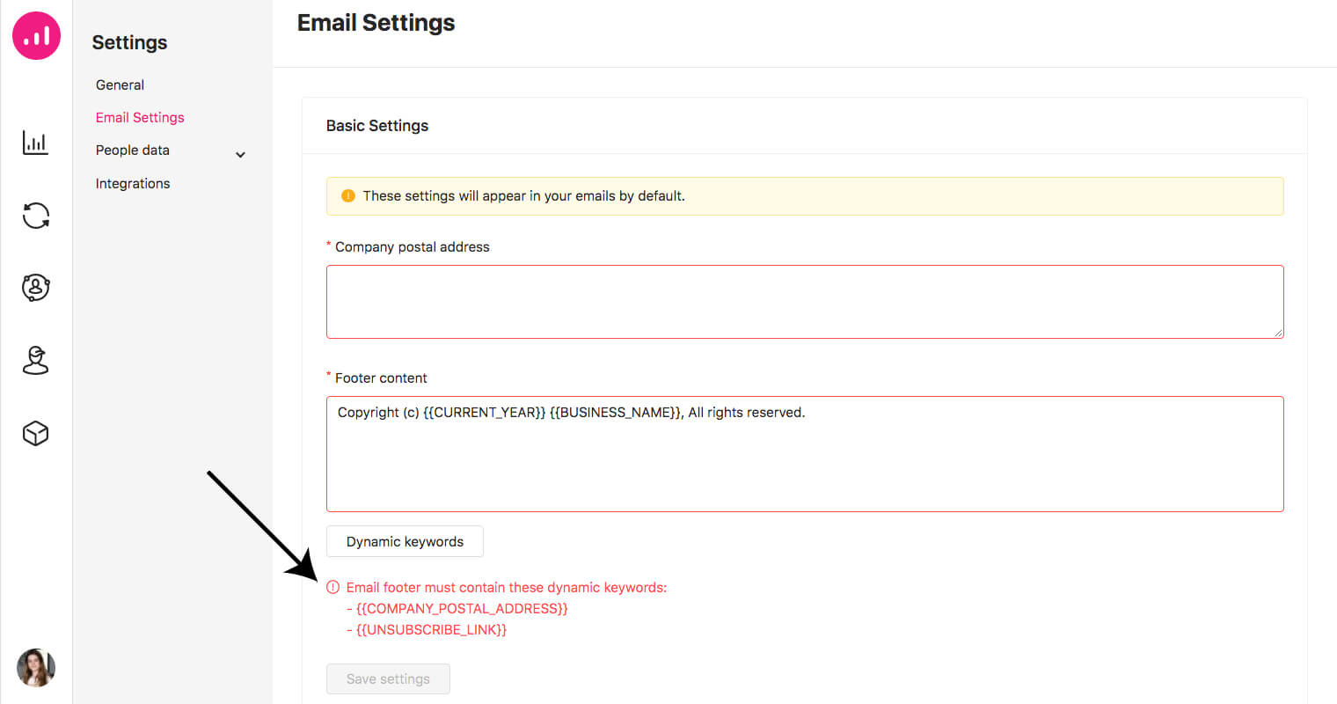Expand the chevron beside People data

[x=240, y=155]
